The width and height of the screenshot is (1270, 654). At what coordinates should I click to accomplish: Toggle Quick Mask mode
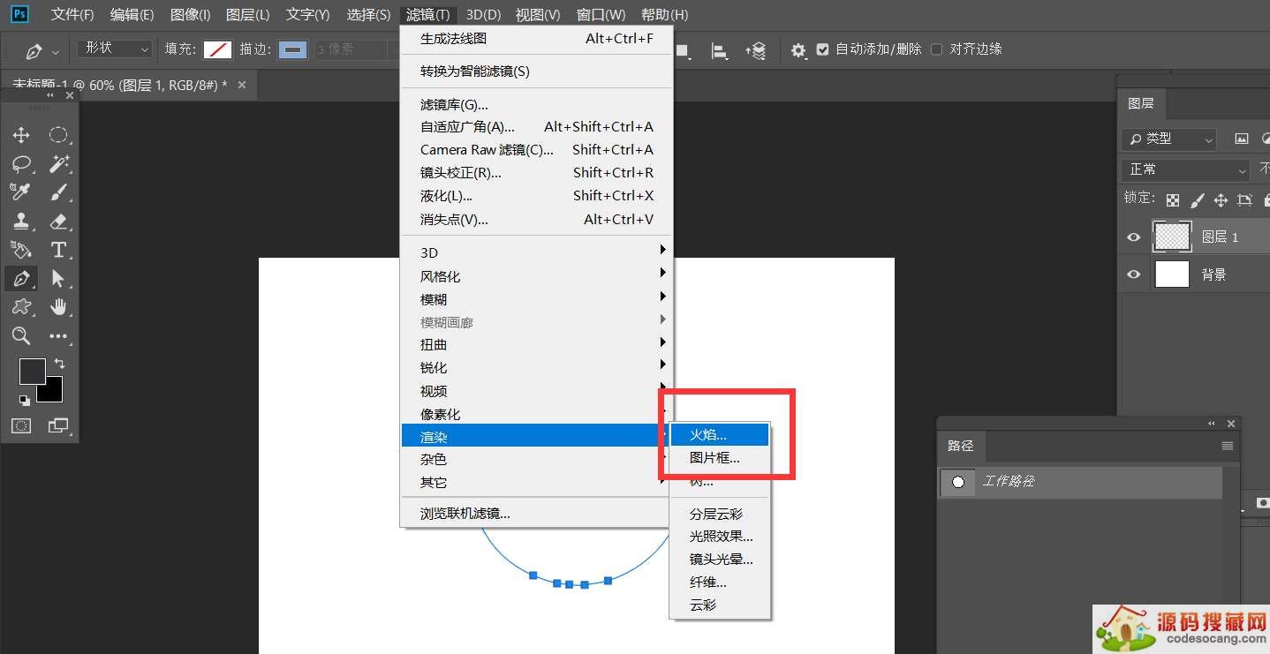coord(21,426)
